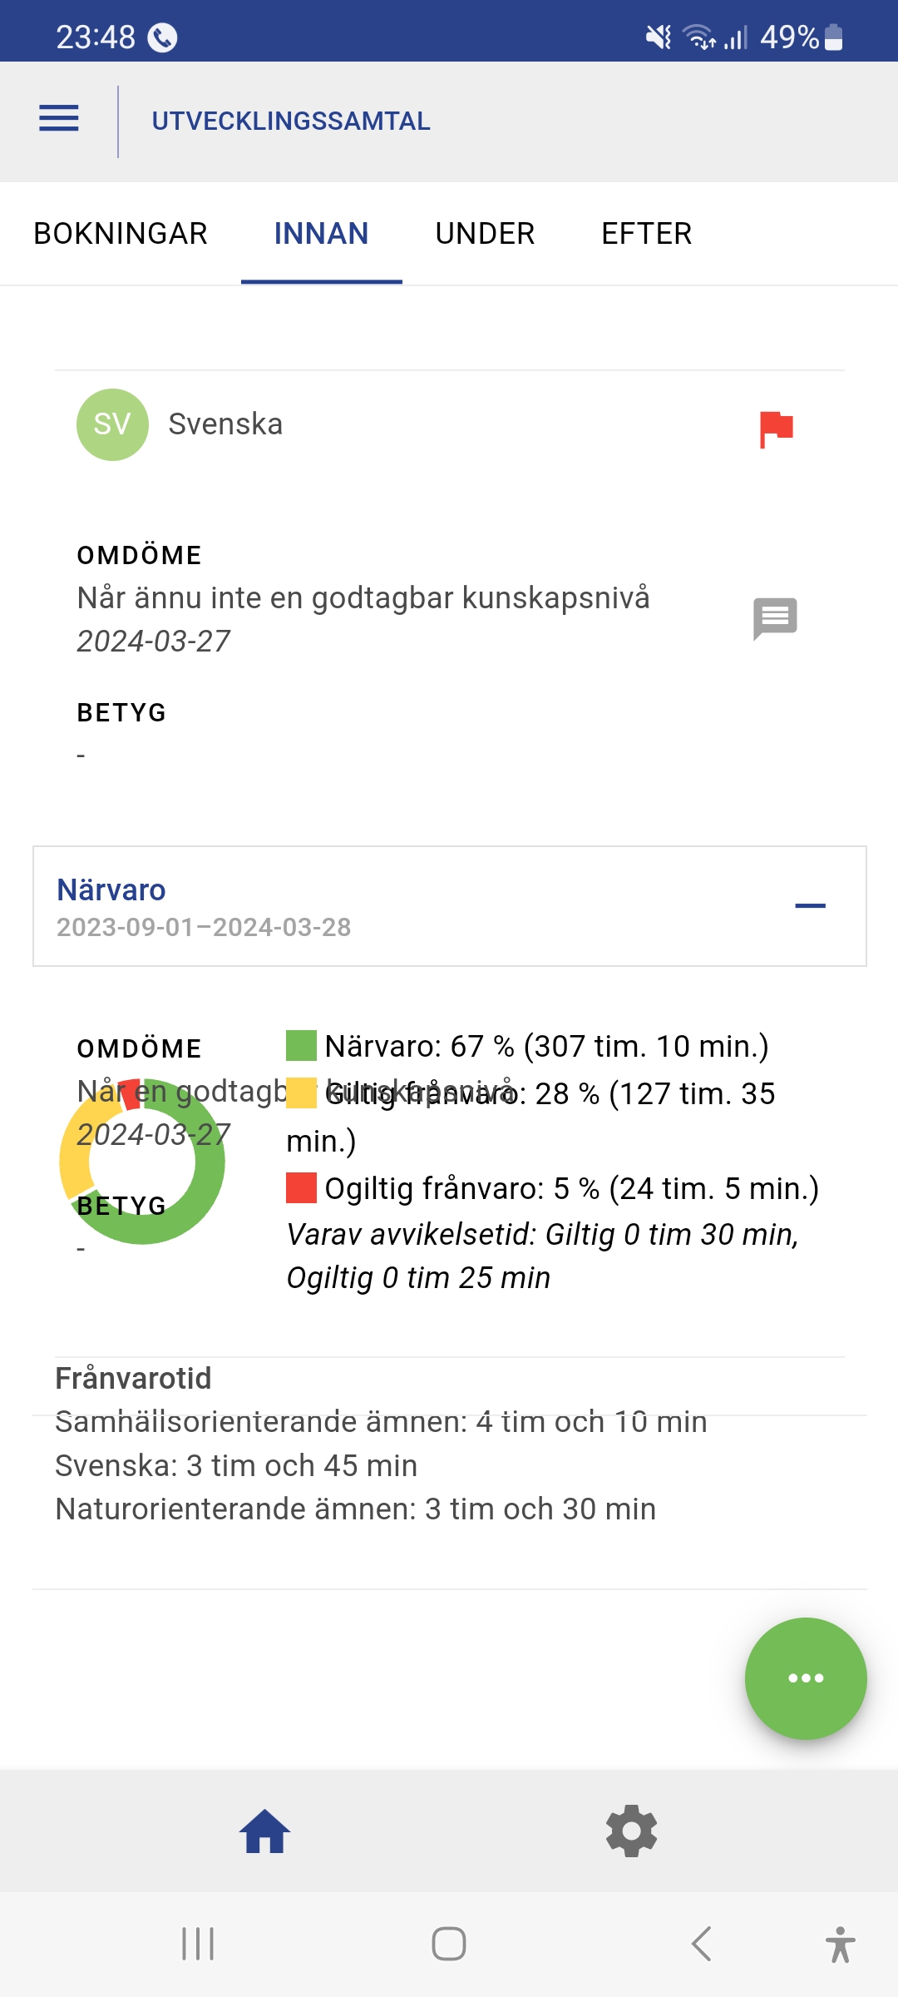
Task: Tap the red flag icon for Svenska
Action: (x=776, y=429)
